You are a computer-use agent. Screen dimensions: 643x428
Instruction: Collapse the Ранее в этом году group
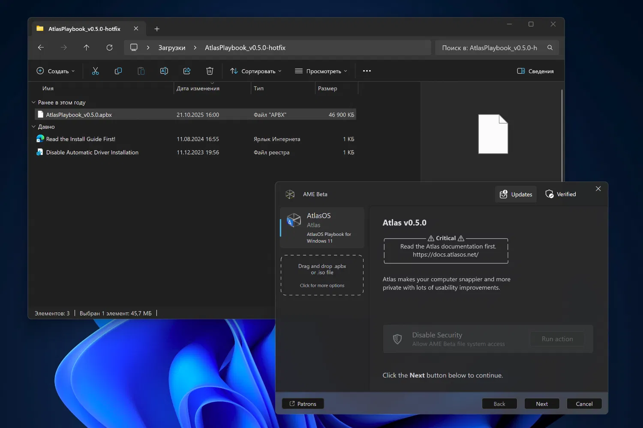tap(34, 103)
